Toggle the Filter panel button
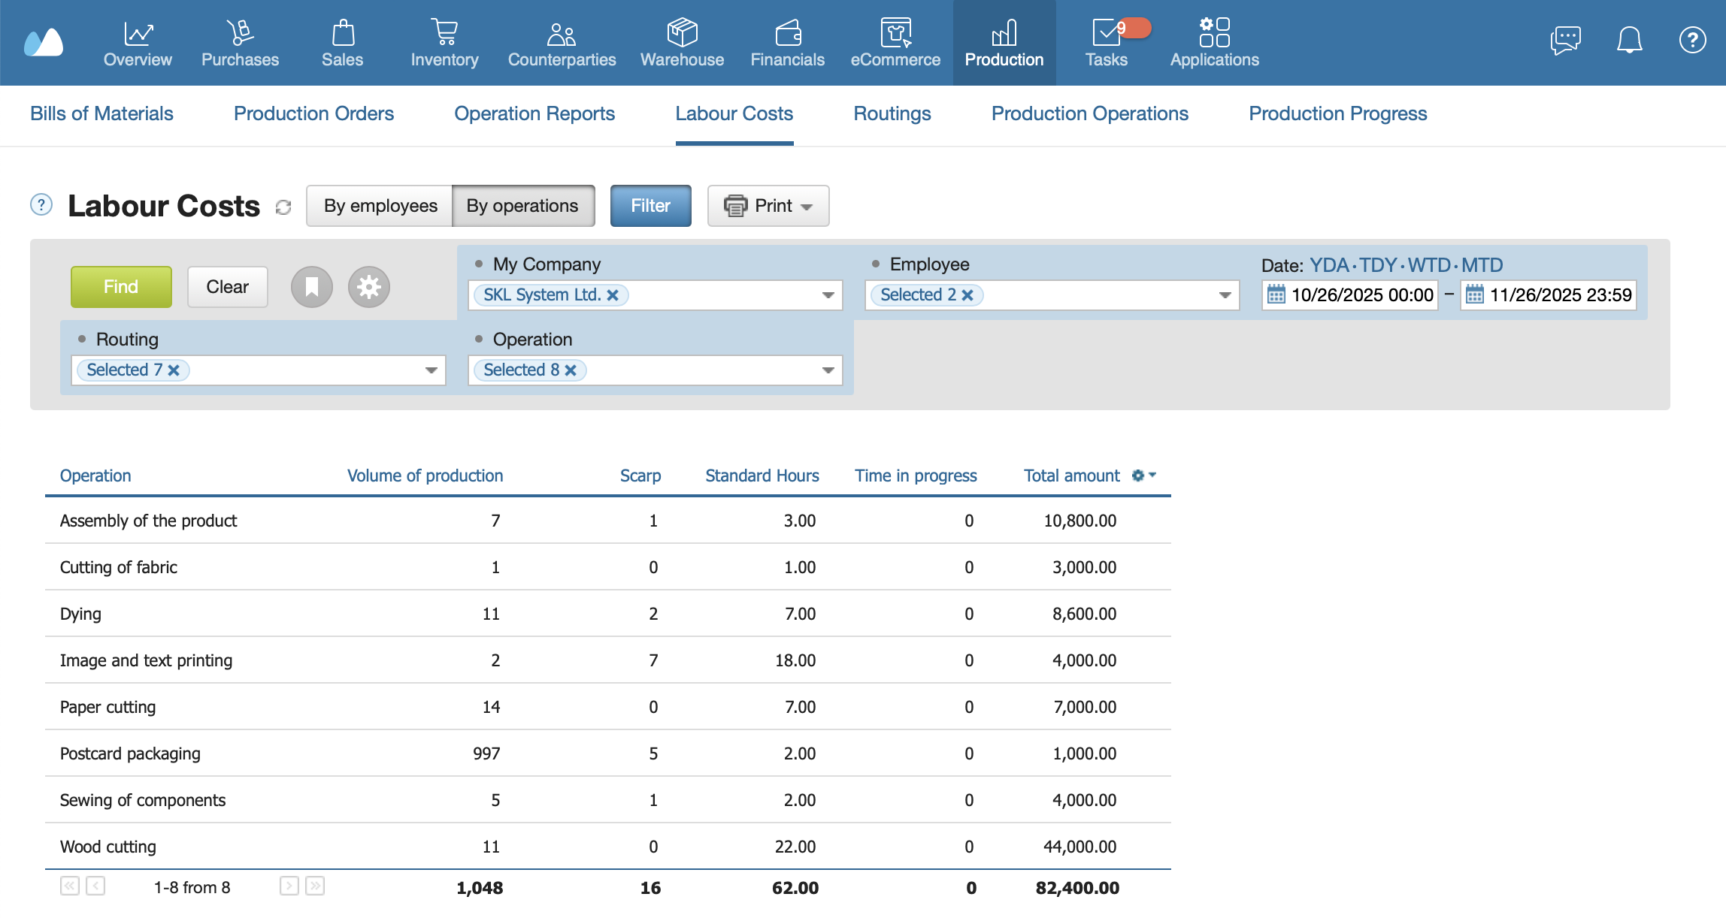 pyautogui.click(x=650, y=206)
